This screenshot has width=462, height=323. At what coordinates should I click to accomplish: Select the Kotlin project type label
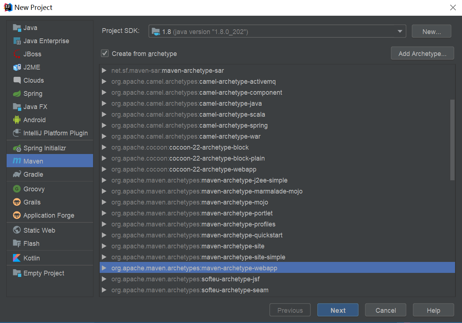tap(32, 258)
